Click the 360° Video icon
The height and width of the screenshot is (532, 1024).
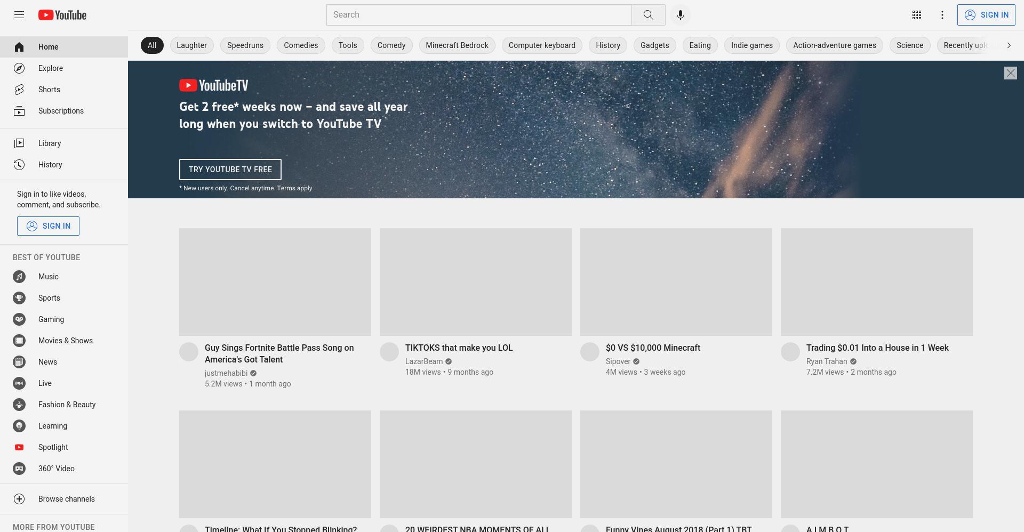pyautogui.click(x=19, y=469)
